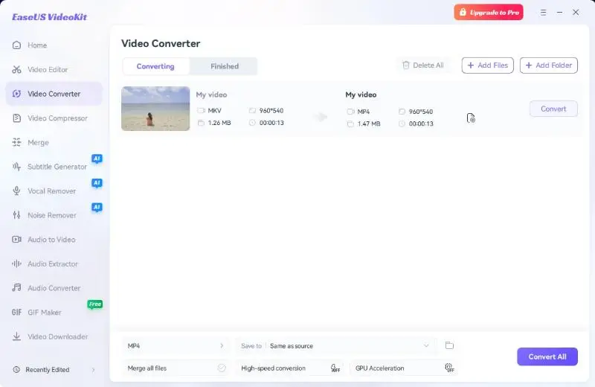Open Video Editor scissors icon
Image resolution: width=595 pixels, height=387 pixels.
16,69
